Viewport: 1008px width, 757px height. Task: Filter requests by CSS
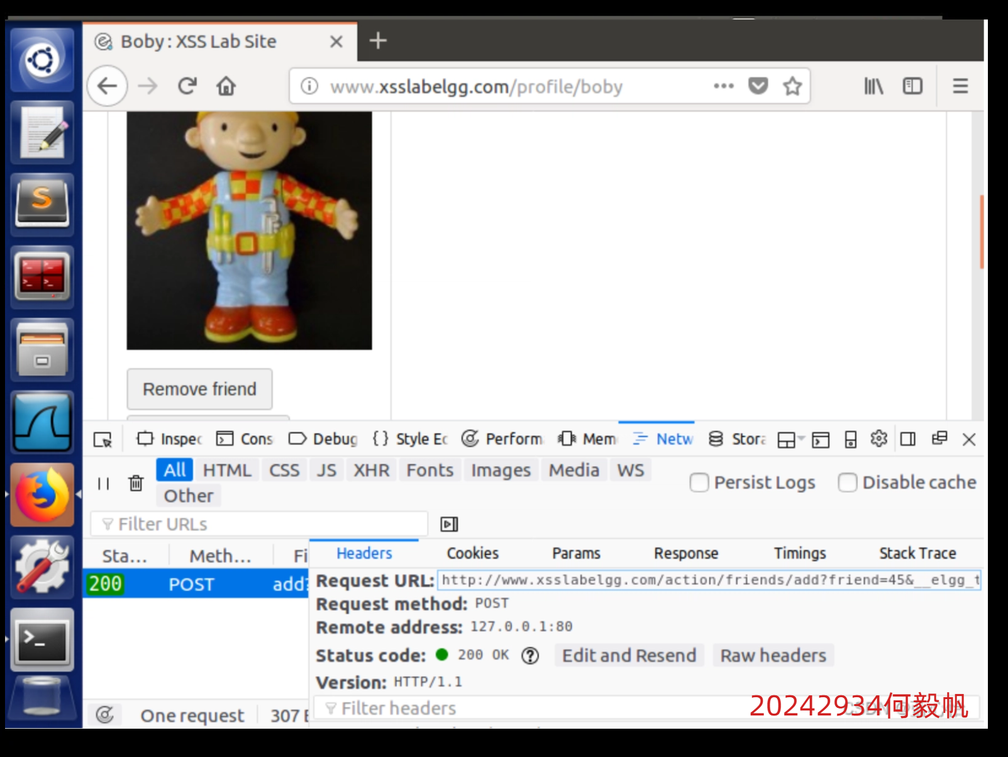284,470
